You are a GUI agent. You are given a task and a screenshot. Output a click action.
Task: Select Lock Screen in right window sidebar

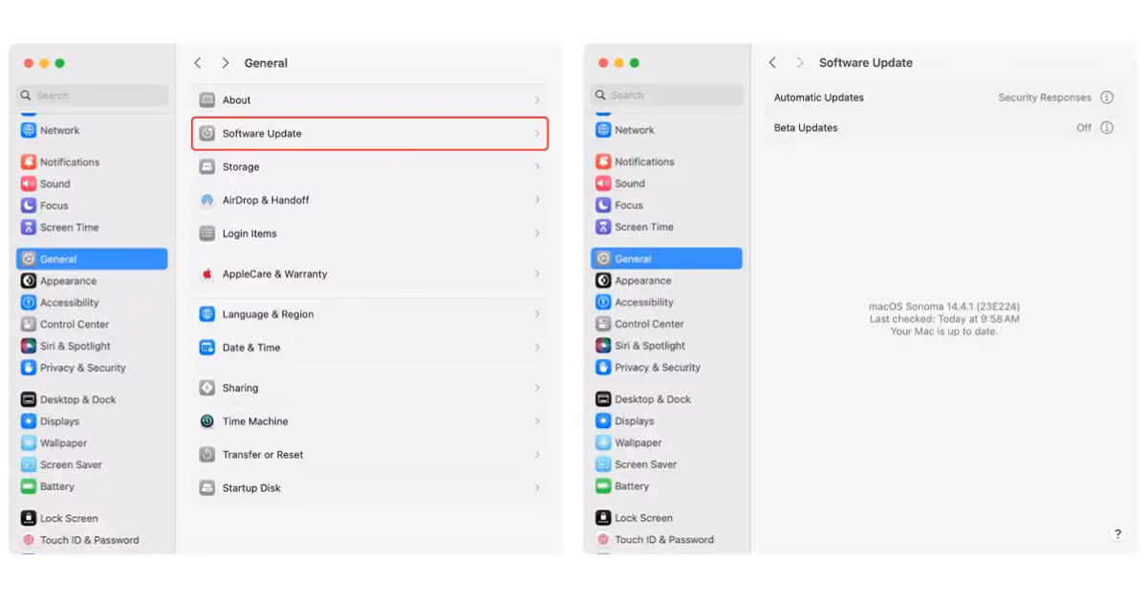tap(666, 518)
